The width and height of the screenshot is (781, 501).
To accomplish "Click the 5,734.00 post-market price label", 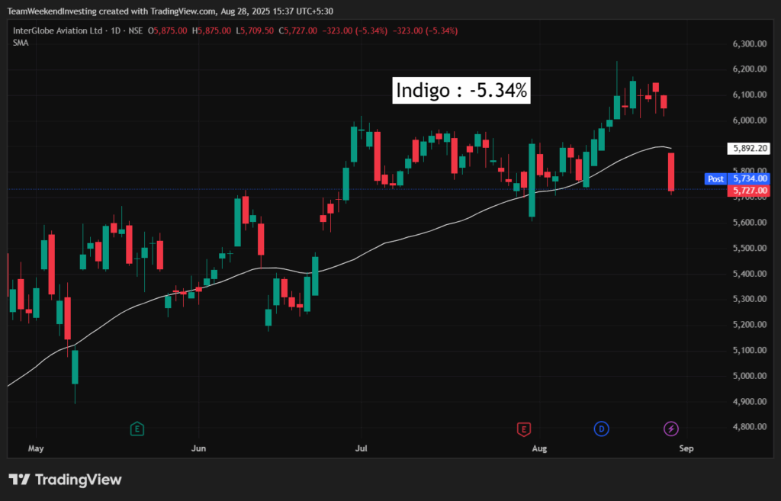I will (750, 178).
